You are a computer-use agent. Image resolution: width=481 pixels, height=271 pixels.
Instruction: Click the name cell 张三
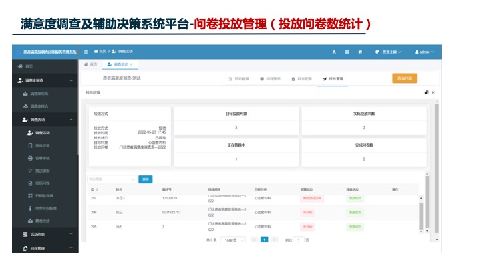120,212
